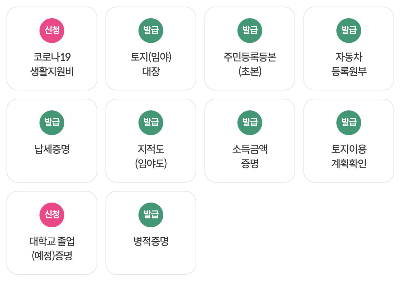
Task: Click the green 발급 badge above 토지(임야)대장
Action: pos(151,31)
